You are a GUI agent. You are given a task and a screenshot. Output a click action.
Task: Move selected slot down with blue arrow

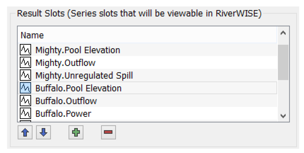coord(43,133)
